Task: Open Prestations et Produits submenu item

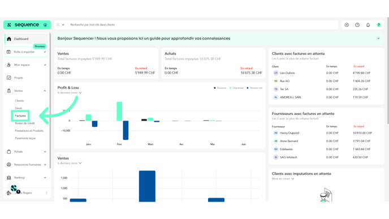Action: pos(29,131)
